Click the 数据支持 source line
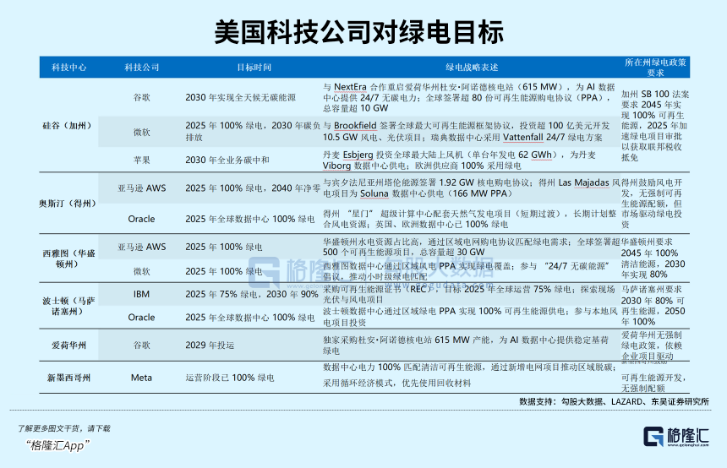This screenshot has width=727, height=468. tap(614, 402)
